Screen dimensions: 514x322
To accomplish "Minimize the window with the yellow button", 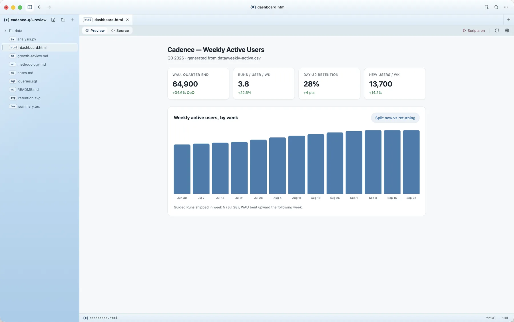I will click(13, 7).
